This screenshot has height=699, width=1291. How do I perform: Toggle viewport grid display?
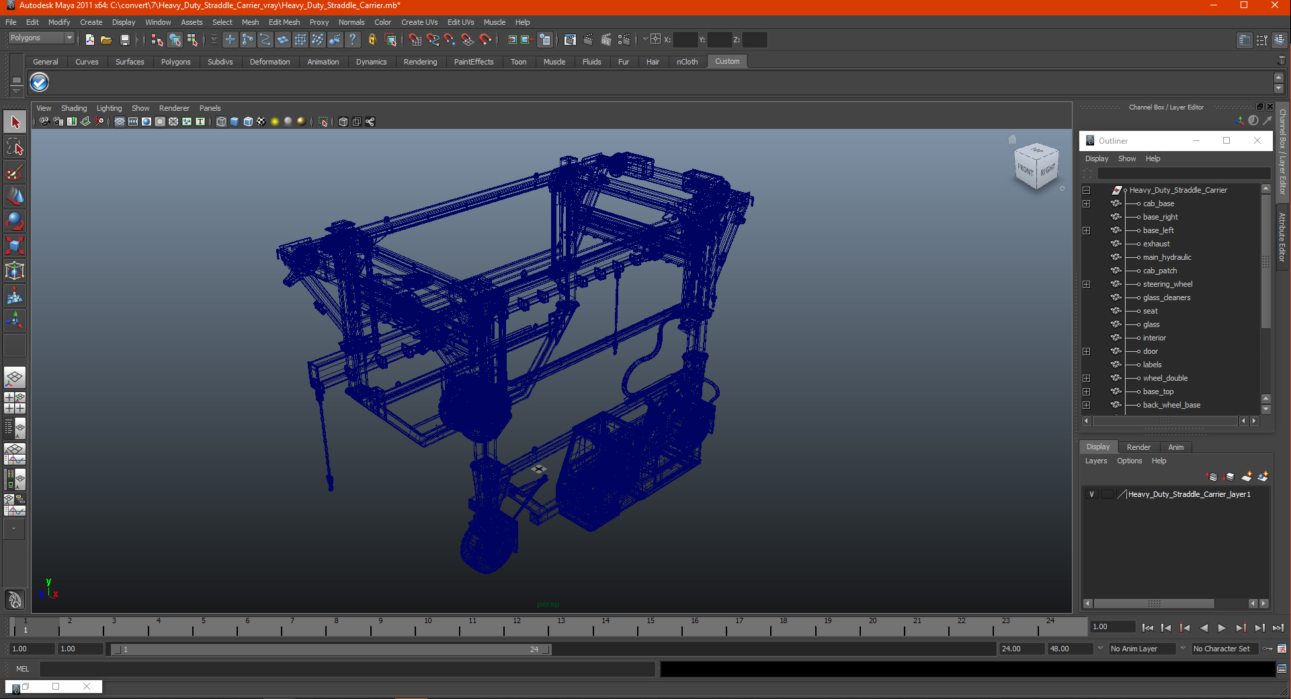tap(120, 122)
